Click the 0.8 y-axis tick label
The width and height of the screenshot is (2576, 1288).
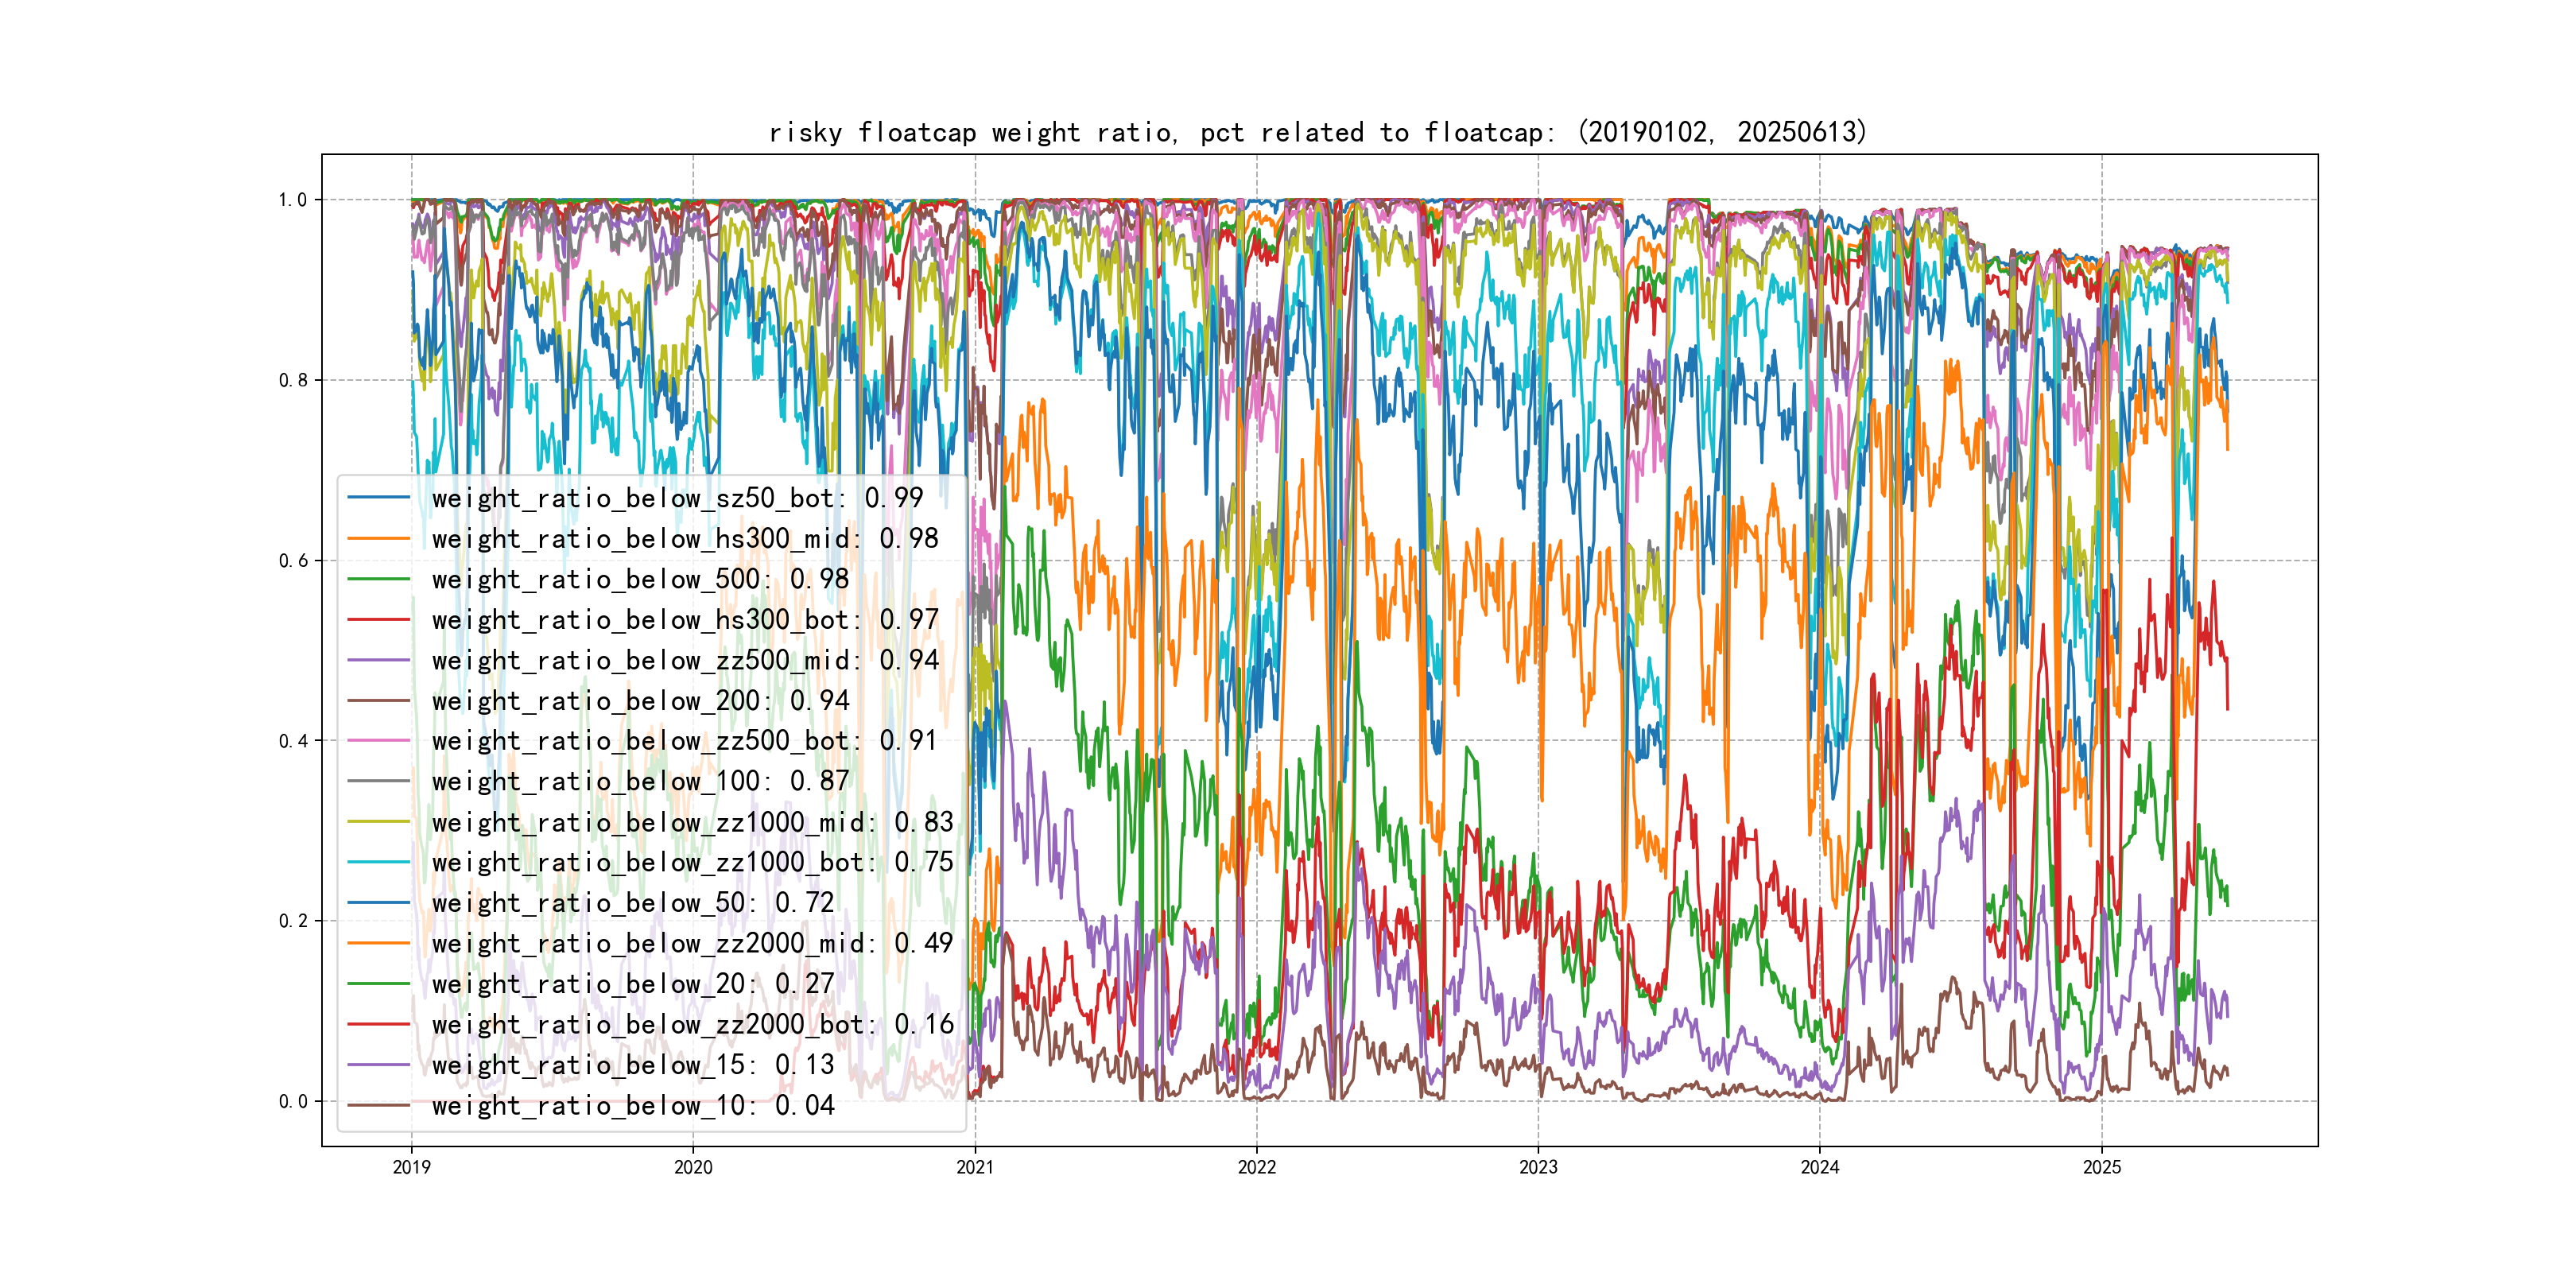(x=293, y=380)
